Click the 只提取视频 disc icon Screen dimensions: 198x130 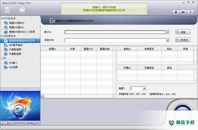pos(6,50)
